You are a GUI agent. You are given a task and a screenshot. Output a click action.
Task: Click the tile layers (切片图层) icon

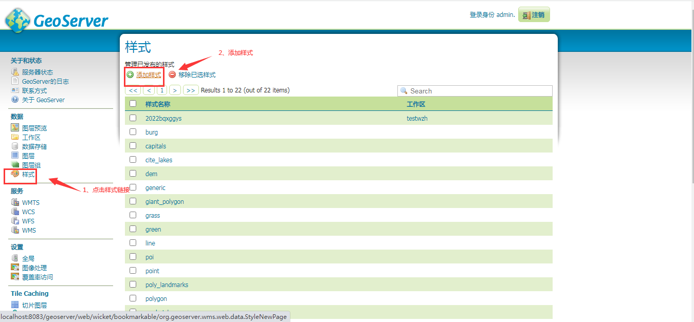point(15,305)
